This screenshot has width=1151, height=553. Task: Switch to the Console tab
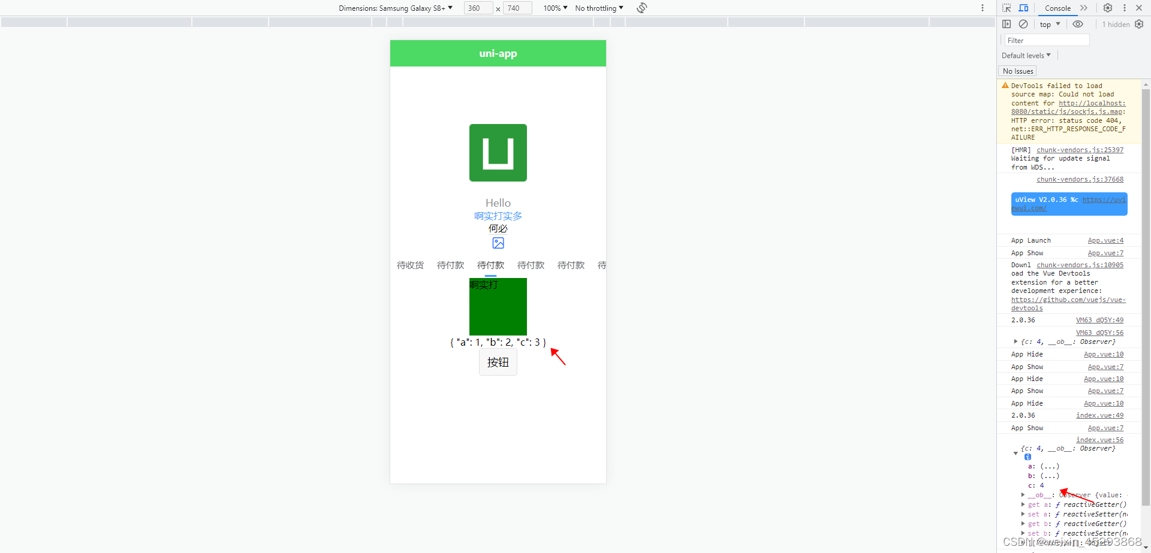[1057, 8]
